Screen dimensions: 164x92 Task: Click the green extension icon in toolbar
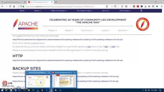point(157,6)
